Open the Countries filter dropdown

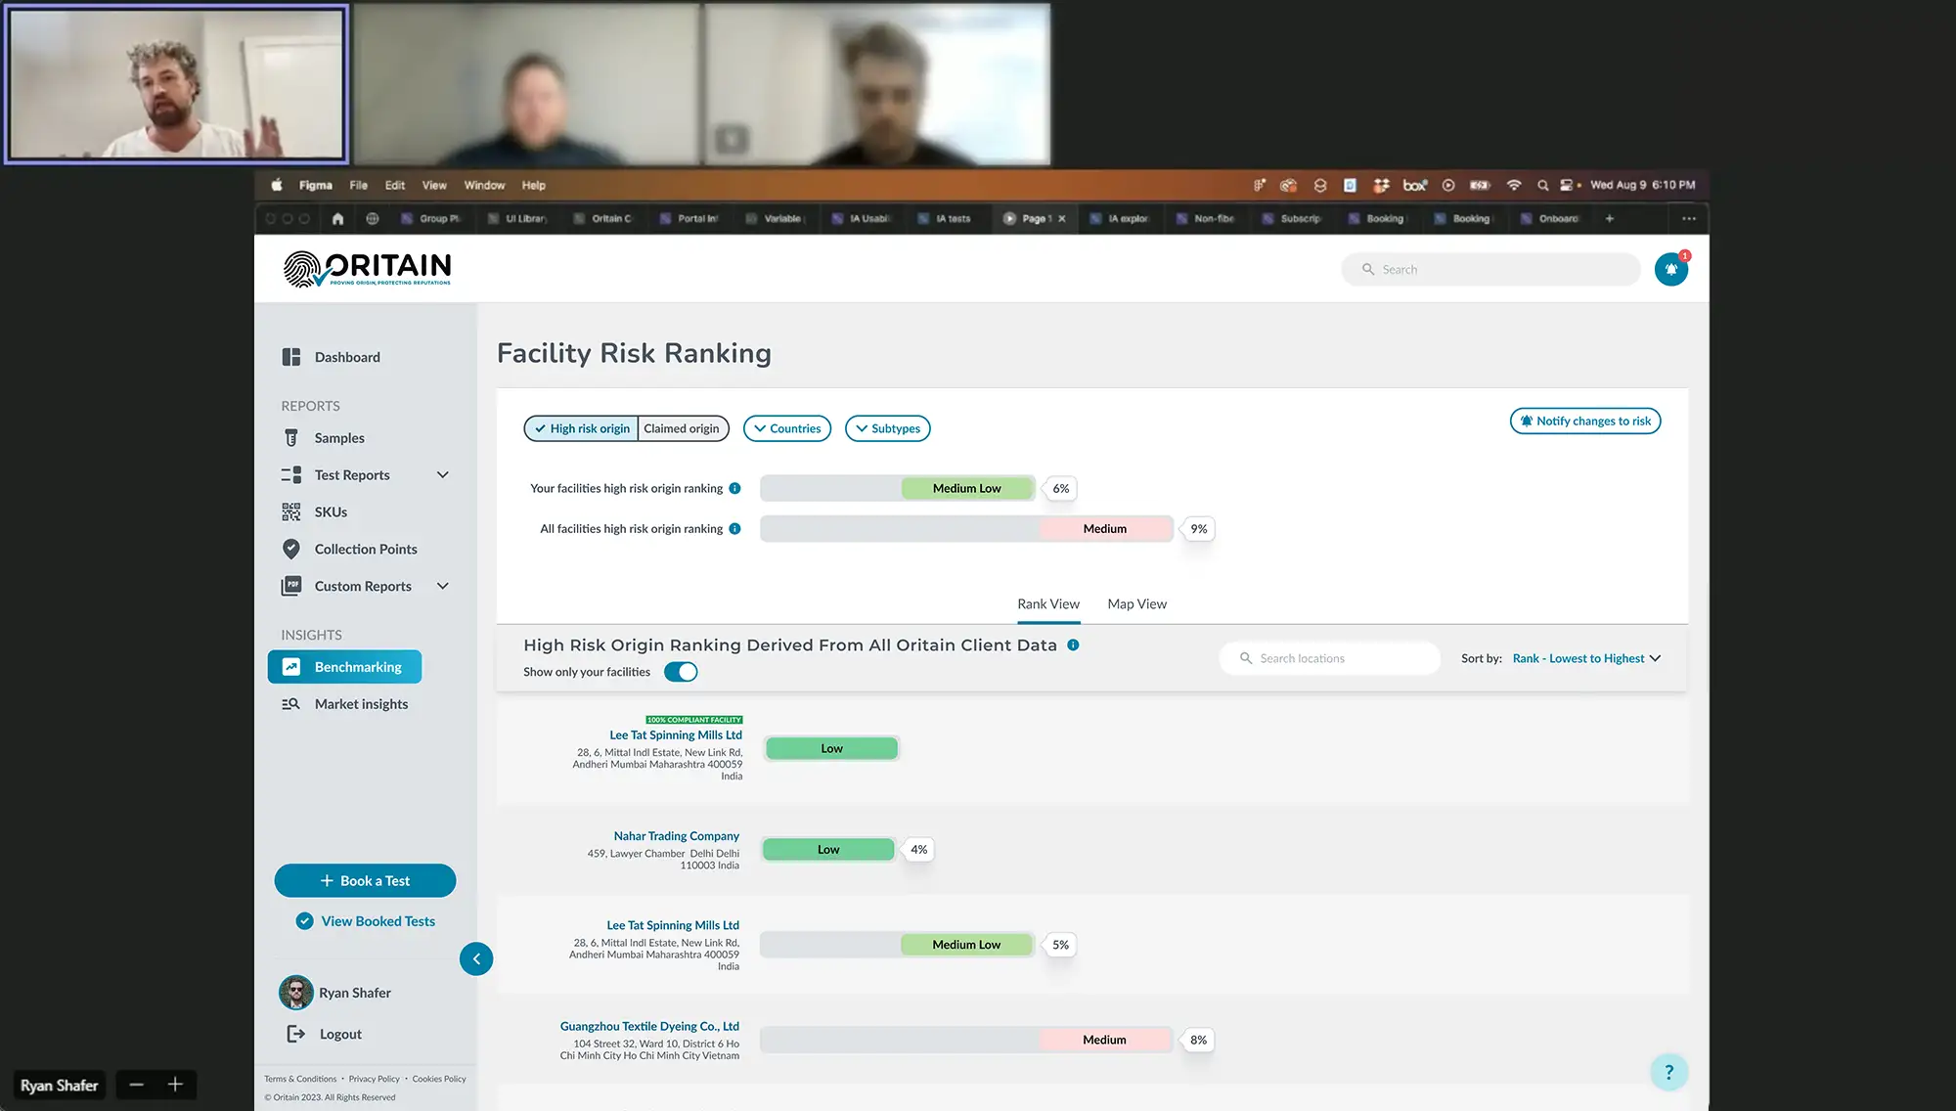(786, 428)
